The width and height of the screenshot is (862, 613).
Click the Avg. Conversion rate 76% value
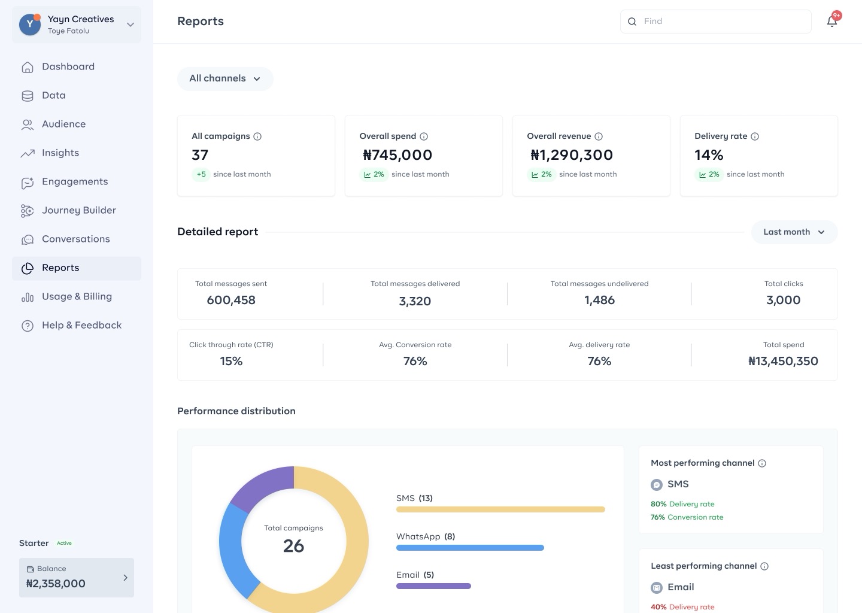tap(415, 362)
